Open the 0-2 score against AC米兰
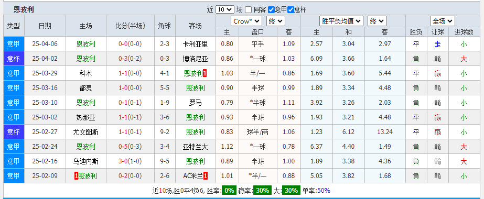 click(x=123, y=176)
